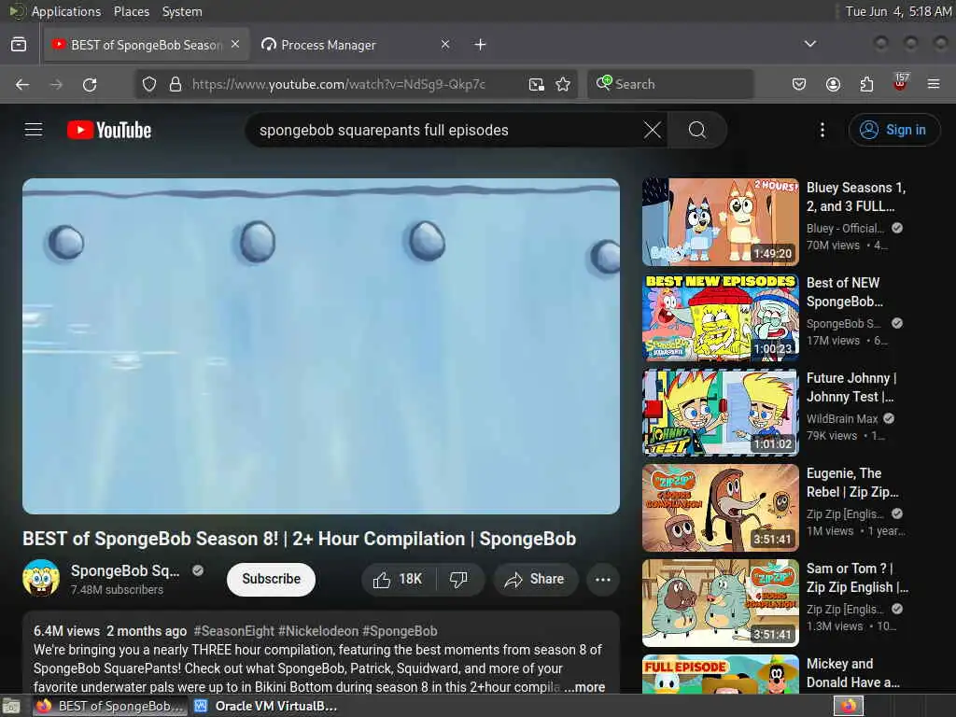The image size is (956, 717).
Task: Close the BEST of SpongeBob tab
Action: [235, 45]
